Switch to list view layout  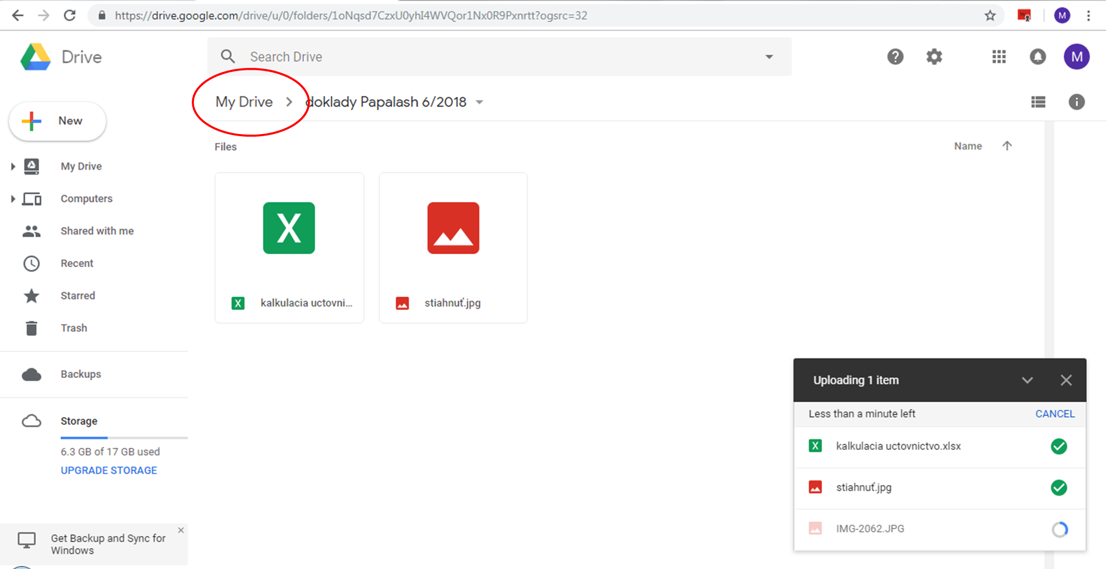point(1038,102)
